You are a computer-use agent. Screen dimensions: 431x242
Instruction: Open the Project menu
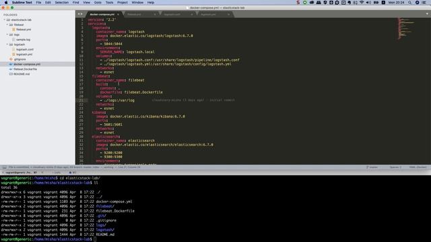(x=123, y=3)
